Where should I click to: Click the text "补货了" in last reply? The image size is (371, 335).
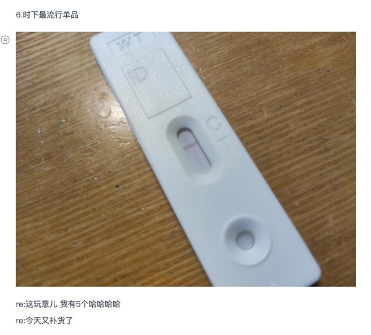[61, 321]
